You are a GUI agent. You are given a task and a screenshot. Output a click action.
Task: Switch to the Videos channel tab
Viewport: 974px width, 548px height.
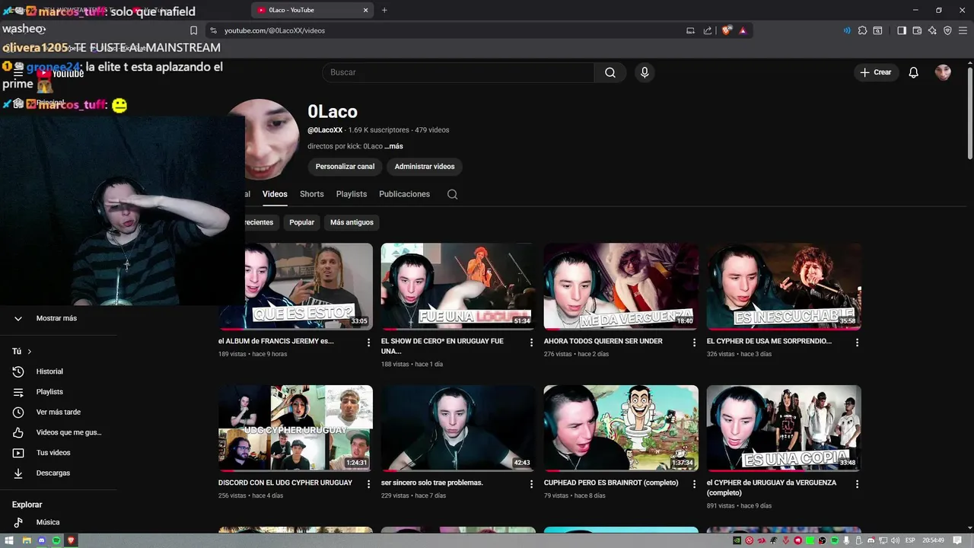(x=275, y=194)
